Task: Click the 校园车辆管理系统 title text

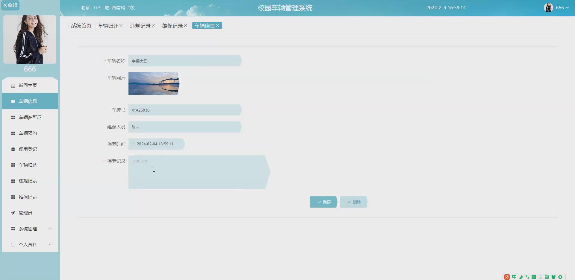Action: tap(285, 8)
